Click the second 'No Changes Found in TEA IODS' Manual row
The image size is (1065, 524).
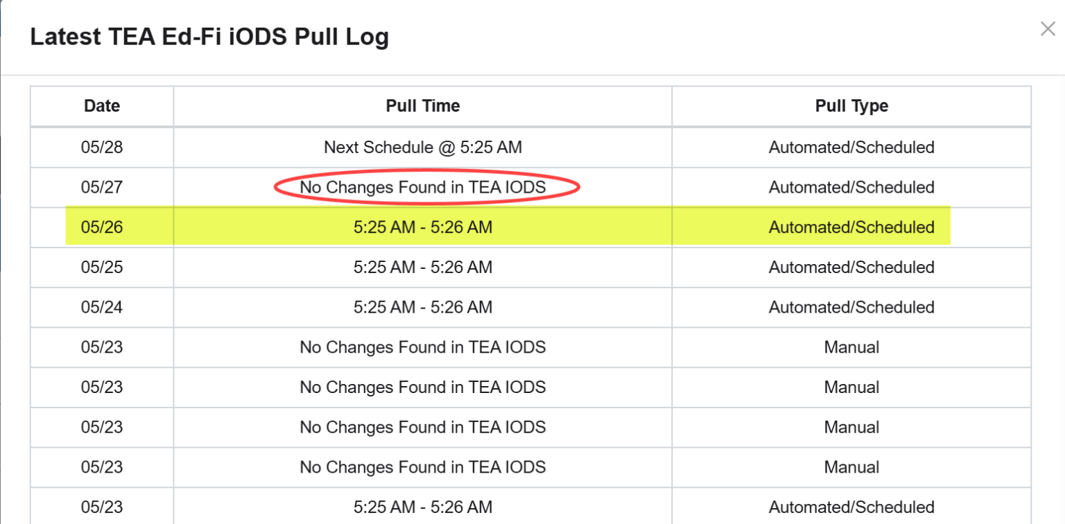(422, 387)
